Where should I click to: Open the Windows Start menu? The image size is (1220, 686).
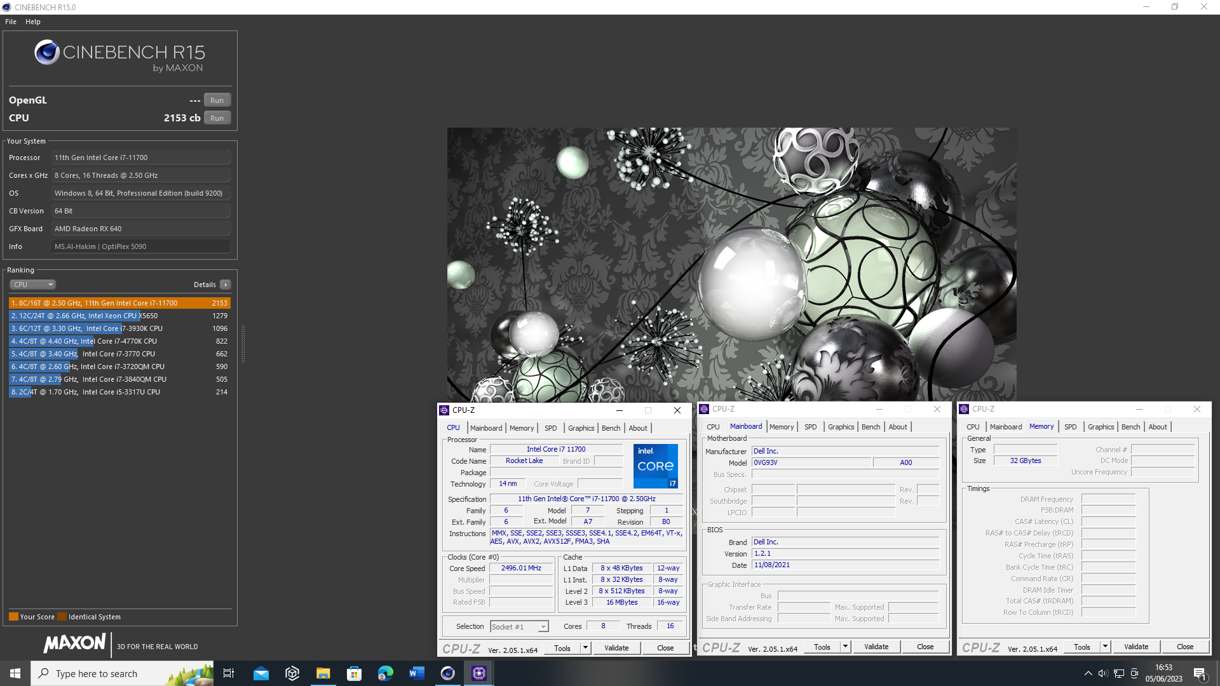(15, 673)
